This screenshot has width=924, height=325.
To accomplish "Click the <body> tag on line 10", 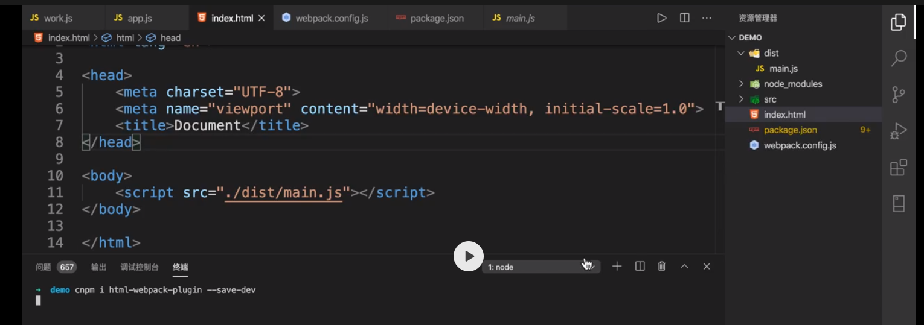I will (x=107, y=176).
